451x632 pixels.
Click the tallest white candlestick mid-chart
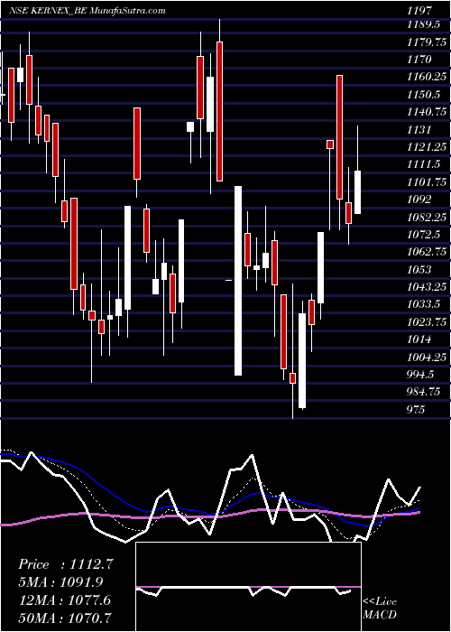pyautogui.click(x=238, y=281)
